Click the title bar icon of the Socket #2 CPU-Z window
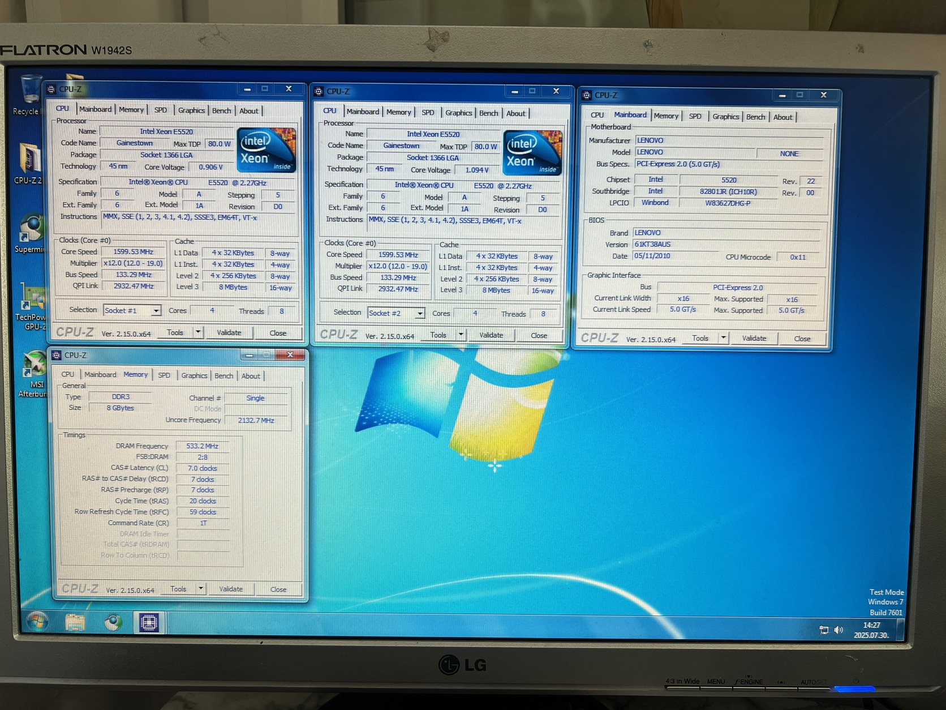 (319, 91)
